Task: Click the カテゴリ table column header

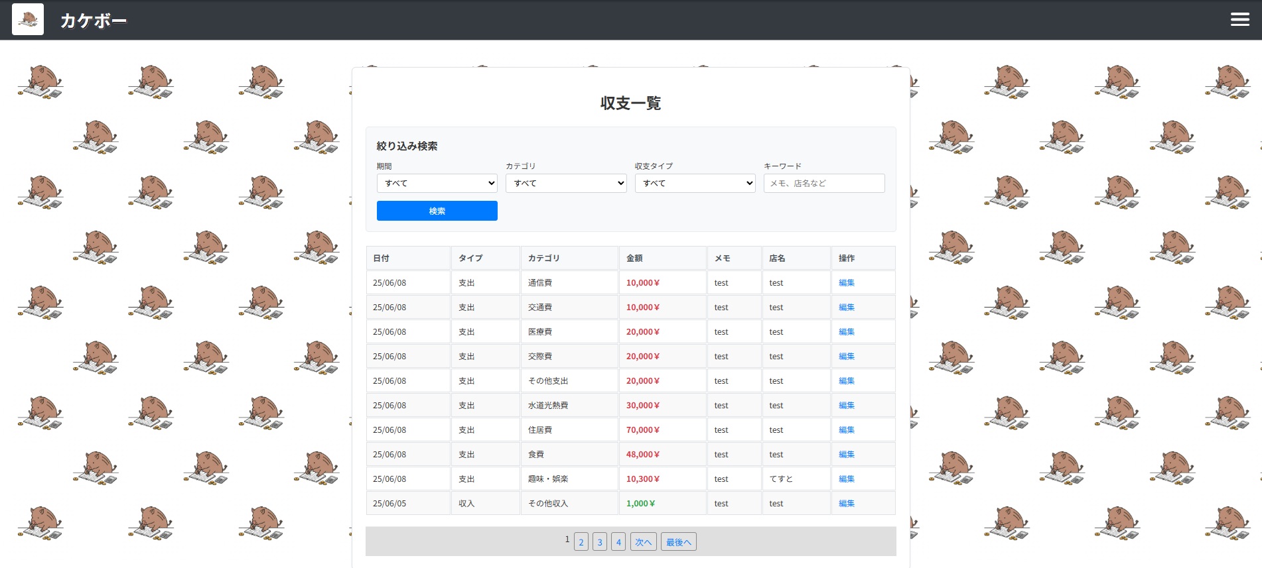Action: tap(569, 258)
